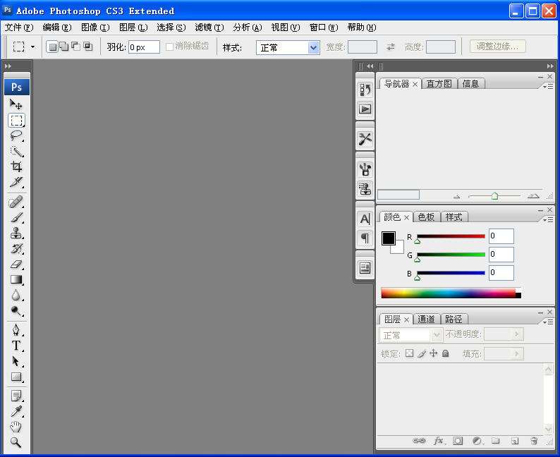Screen dimensions: 560x457
Task: Toggle lock image pixels brush icon
Action: click(x=422, y=353)
